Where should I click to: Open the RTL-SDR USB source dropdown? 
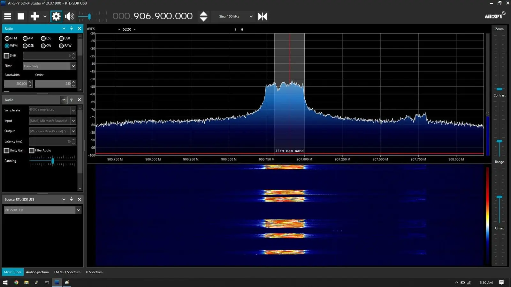(x=42, y=210)
